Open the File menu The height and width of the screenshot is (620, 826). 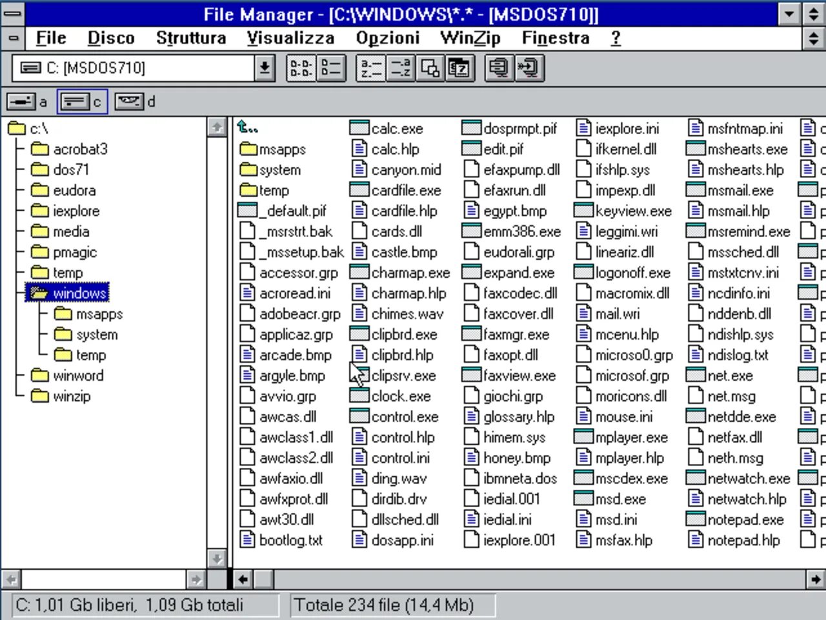pyautogui.click(x=51, y=38)
